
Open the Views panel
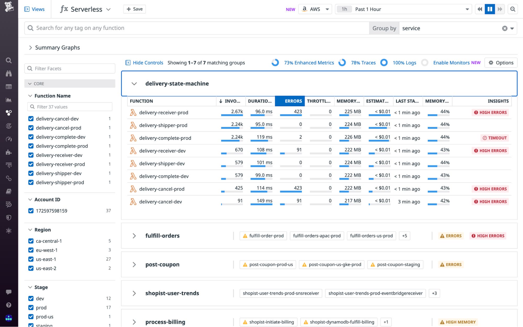pyautogui.click(x=35, y=9)
